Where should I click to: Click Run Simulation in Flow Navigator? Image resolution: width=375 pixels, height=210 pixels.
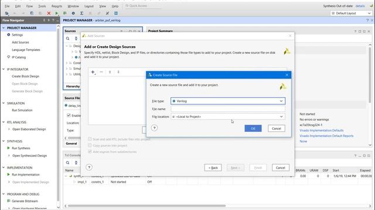(22, 110)
